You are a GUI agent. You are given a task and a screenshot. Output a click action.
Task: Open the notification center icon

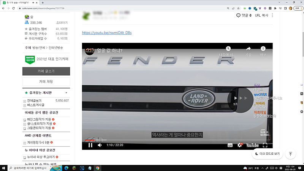(x=300, y=168)
